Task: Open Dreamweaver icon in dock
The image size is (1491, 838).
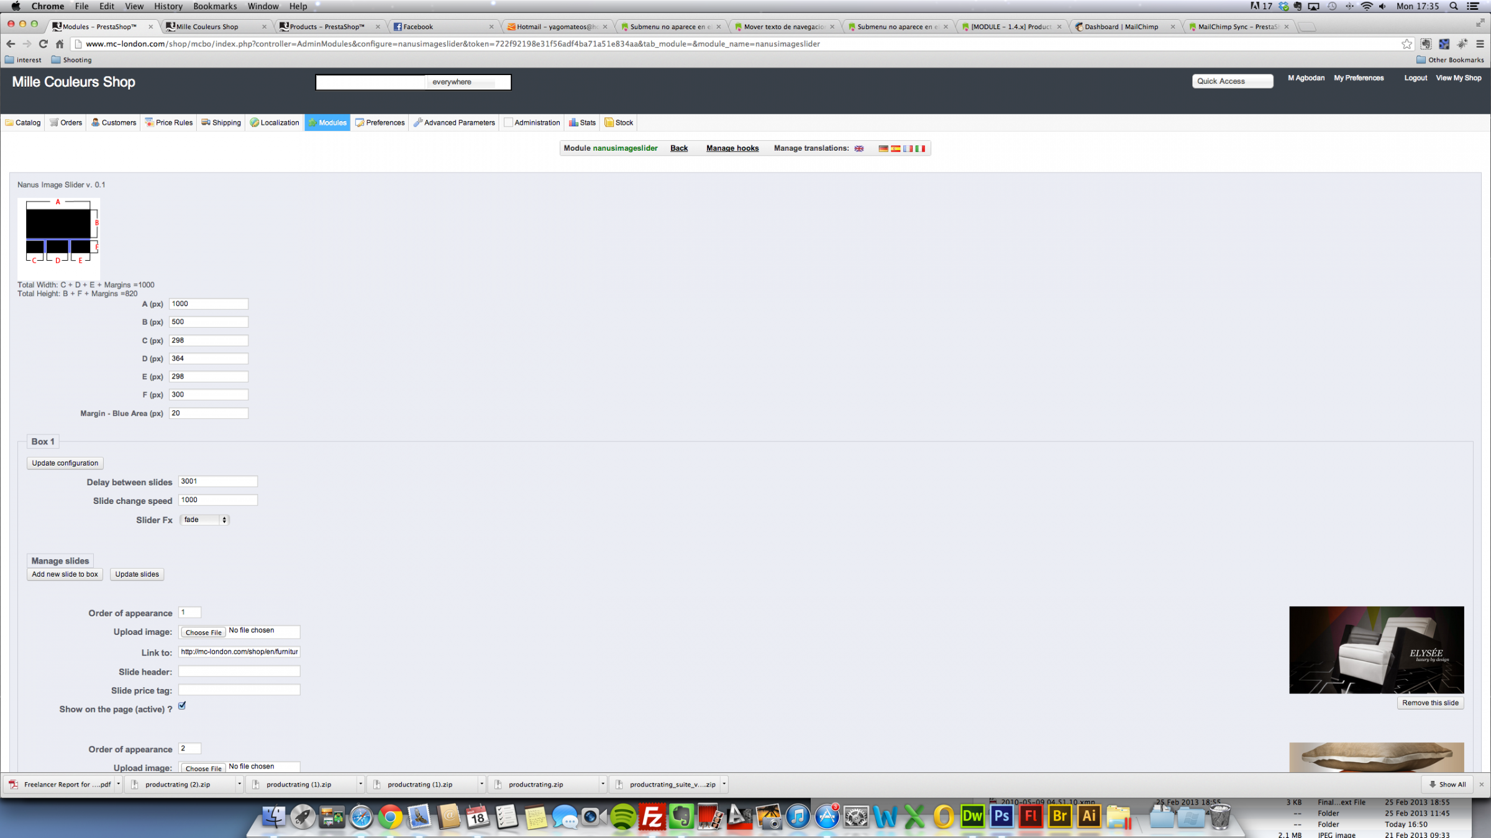Action: click(x=972, y=817)
